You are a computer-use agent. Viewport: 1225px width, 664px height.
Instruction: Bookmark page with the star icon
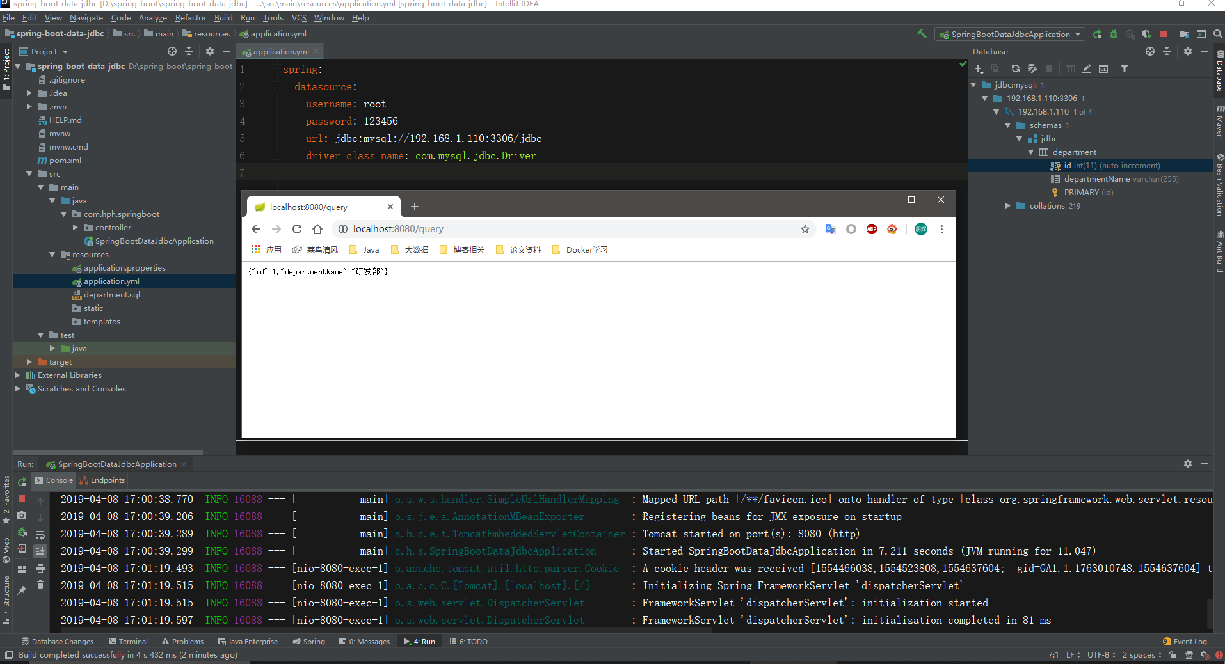click(805, 229)
